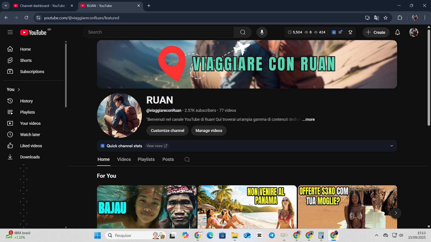
Task: Open Telegram from the taskbar
Action: pos(272,236)
